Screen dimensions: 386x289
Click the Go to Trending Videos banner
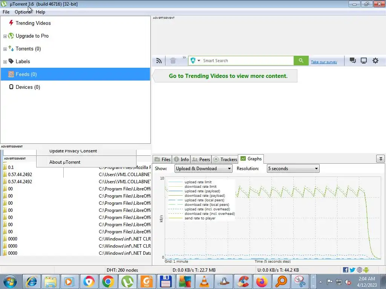(x=225, y=76)
